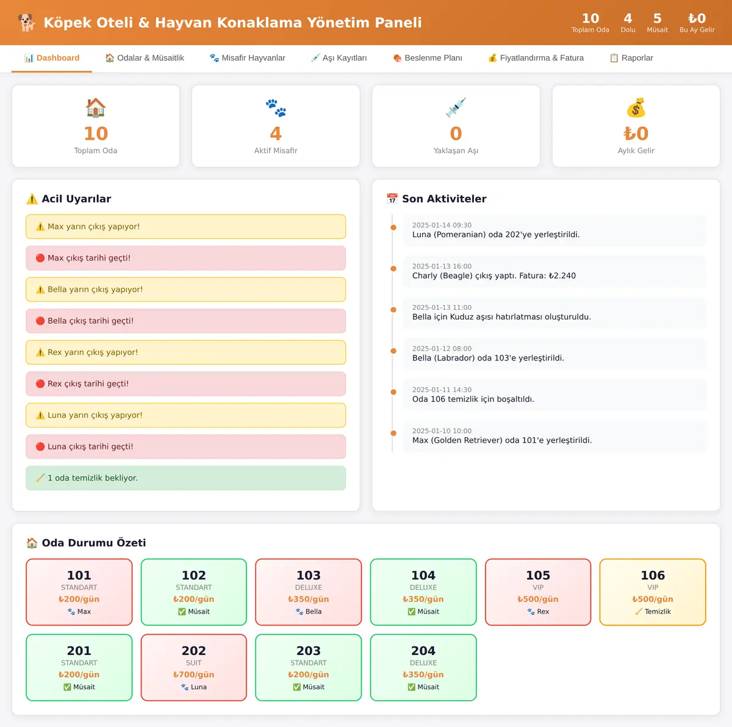Click ₺700/gün price in room 202

point(194,675)
